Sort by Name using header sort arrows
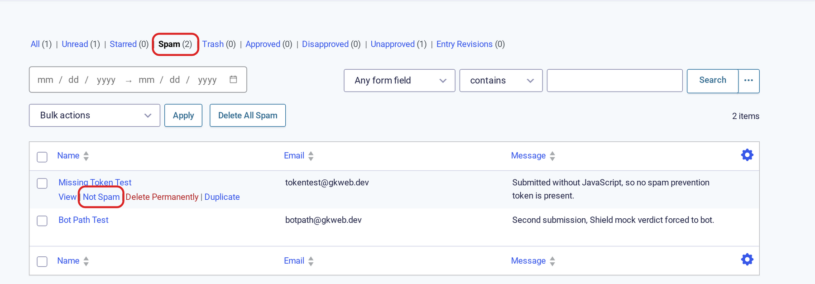Screen dimensions: 815x284 click(86, 156)
